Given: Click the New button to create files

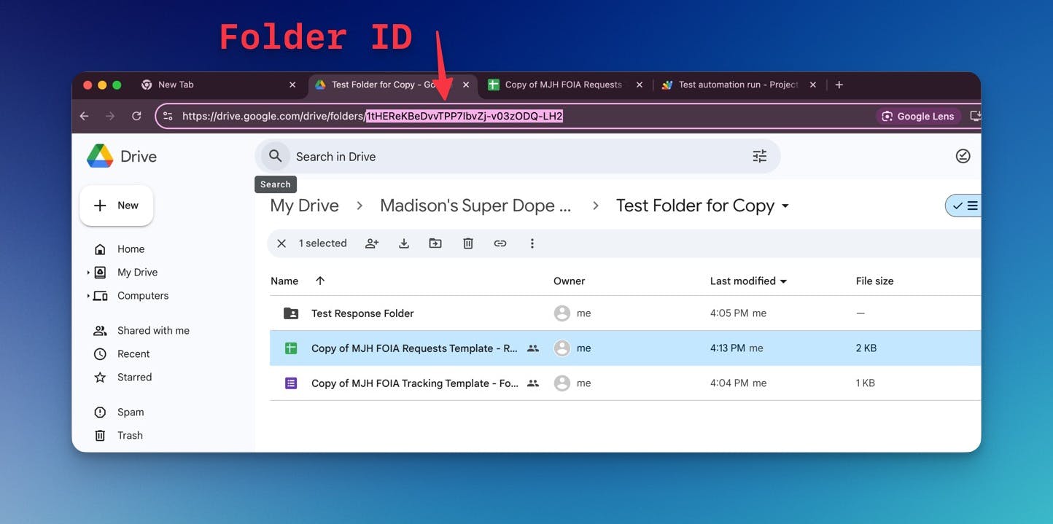Looking at the screenshot, I should pos(116,205).
